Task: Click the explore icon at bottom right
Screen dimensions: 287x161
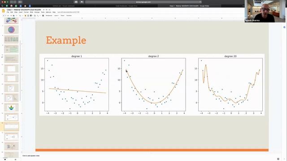Action: 278,159
